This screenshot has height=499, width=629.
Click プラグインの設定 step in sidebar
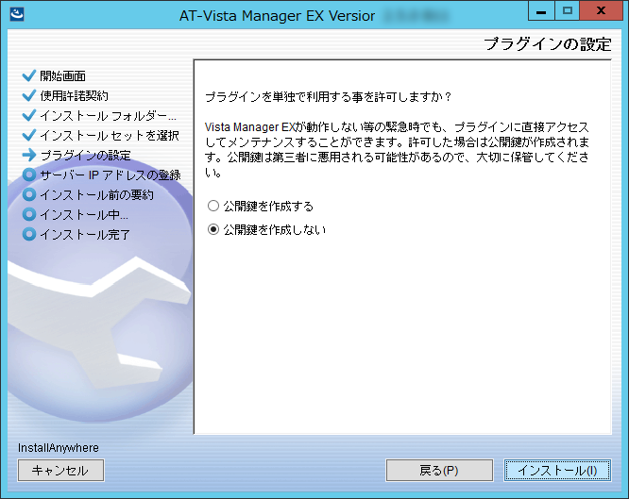point(85,156)
